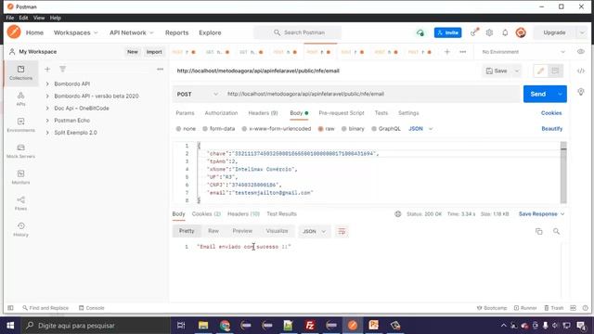This screenshot has width=594, height=334.
Task: Open the File menu
Action: click(10, 18)
